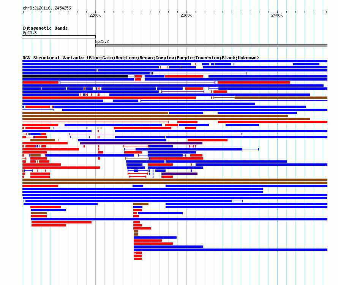Screen dimensions: 338x285
Task: Click the 8p23.2 band label
Action: 102,41
